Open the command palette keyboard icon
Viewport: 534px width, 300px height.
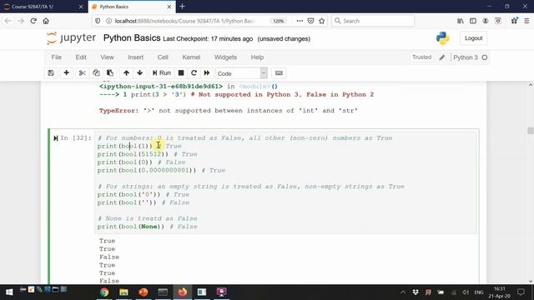pos(279,73)
